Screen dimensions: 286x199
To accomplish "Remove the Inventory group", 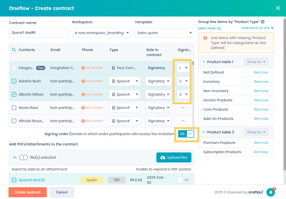I will pyautogui.click(x=261, y=82).
